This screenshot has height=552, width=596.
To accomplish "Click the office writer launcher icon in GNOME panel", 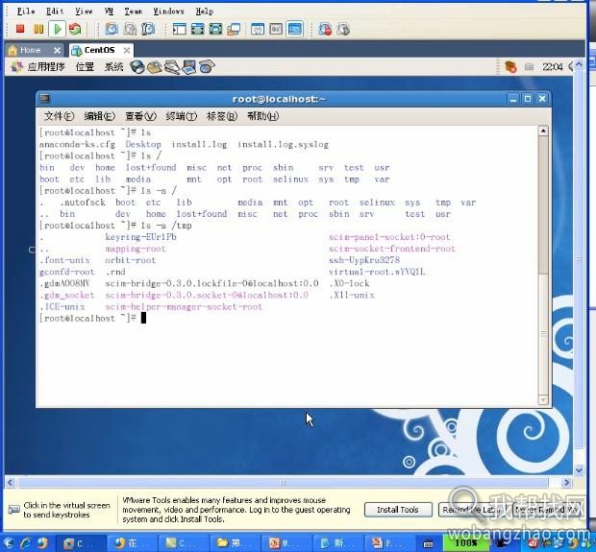I will click(172, 67).
